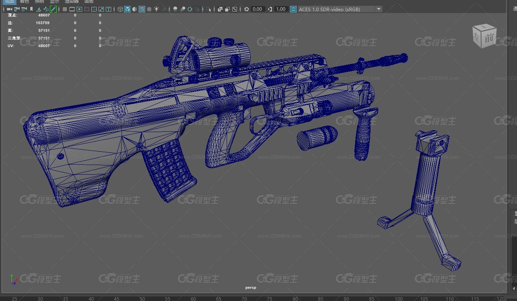Open the 照明 panel menu

(40, 2)
